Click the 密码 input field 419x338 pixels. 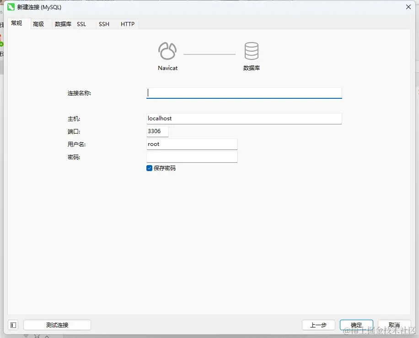click(x=192, y=157)
